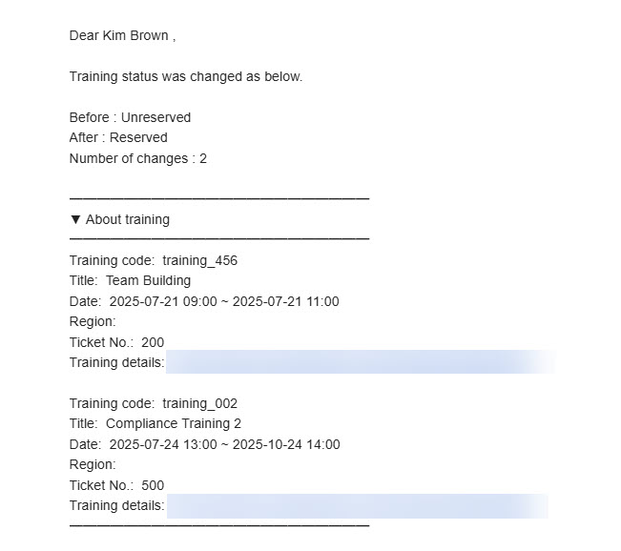The height and width of the screenshot is (551, 621).
Task: Open the blurred Team Building training details link
Action: point(361,362)
